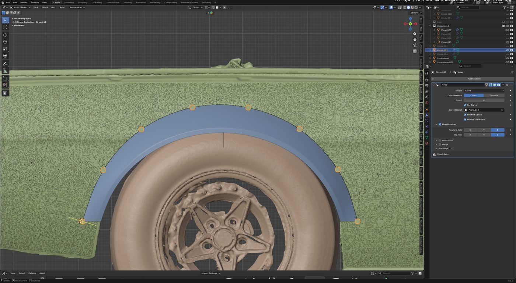
Task: Open the viewport Options button
Action: tap(415, 12)
